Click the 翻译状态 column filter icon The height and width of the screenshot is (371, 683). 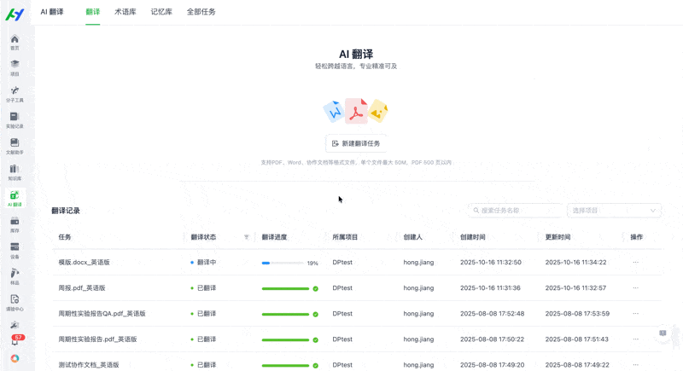tap(247, 237)
